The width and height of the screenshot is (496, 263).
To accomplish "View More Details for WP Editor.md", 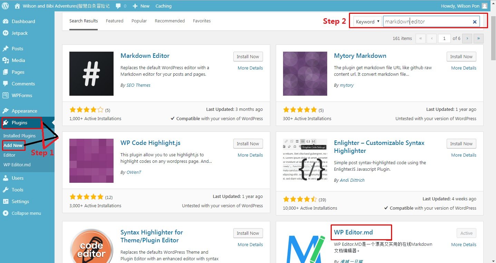I will (464, 245).
